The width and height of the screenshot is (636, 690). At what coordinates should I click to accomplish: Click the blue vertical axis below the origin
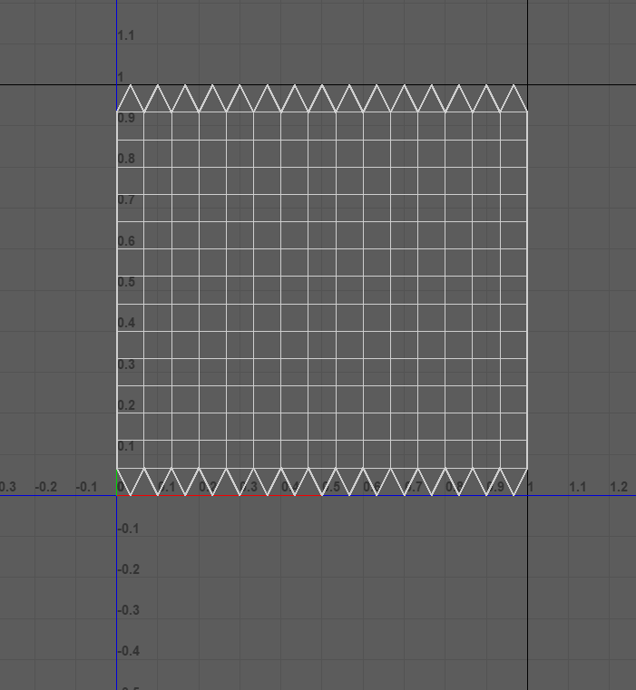[x=117, y=589]
